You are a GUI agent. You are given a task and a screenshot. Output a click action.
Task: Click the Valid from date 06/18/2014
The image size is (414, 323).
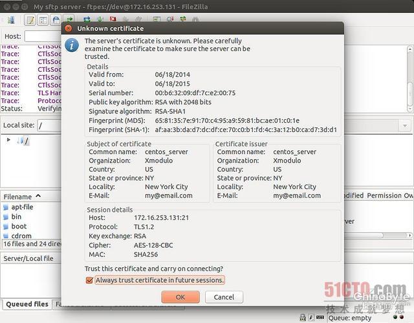[x=173, y=74]
